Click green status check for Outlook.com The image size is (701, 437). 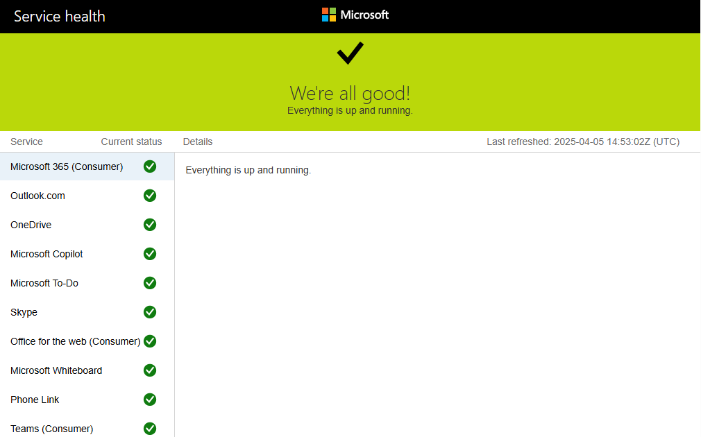click(150, 196)
